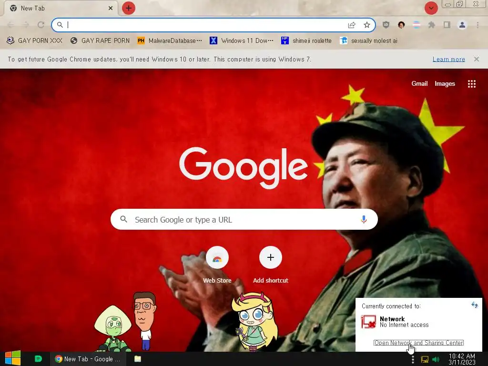This screenshot has width=488, height=366.
Task: Switch to the New Tab - Google taskbar item
Action: pos(88,359)
